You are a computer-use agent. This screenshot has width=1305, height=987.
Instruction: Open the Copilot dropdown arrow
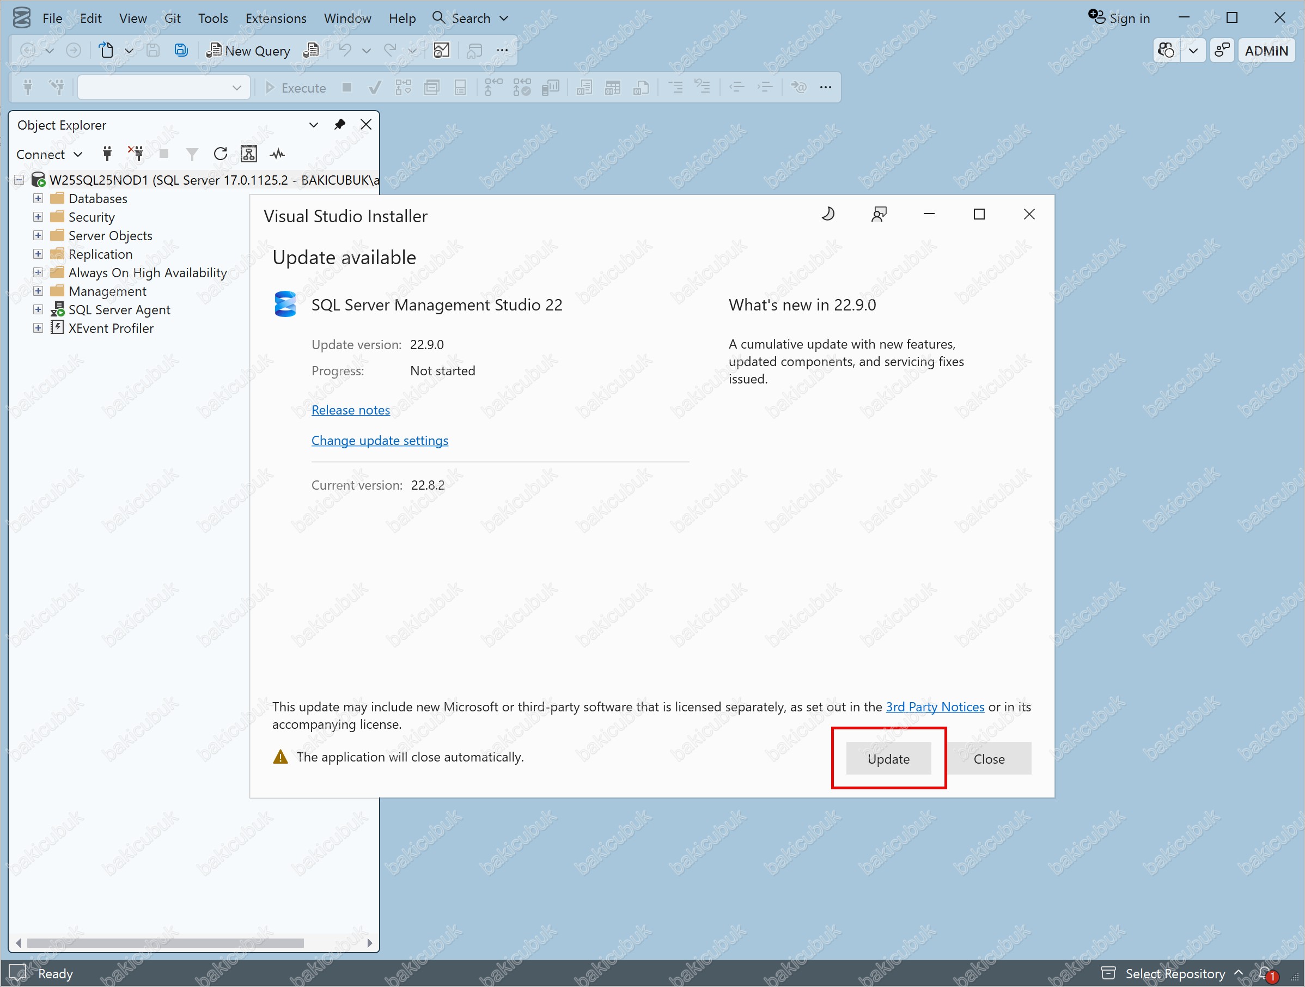(x=1193, y=51)
